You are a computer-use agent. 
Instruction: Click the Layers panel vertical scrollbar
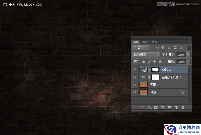tap(189, 85)
